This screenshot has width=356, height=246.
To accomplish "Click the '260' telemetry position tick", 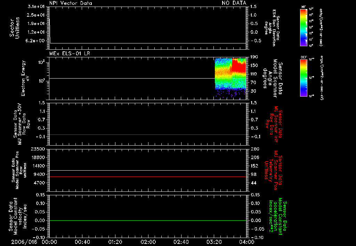I will click(254, 149).
